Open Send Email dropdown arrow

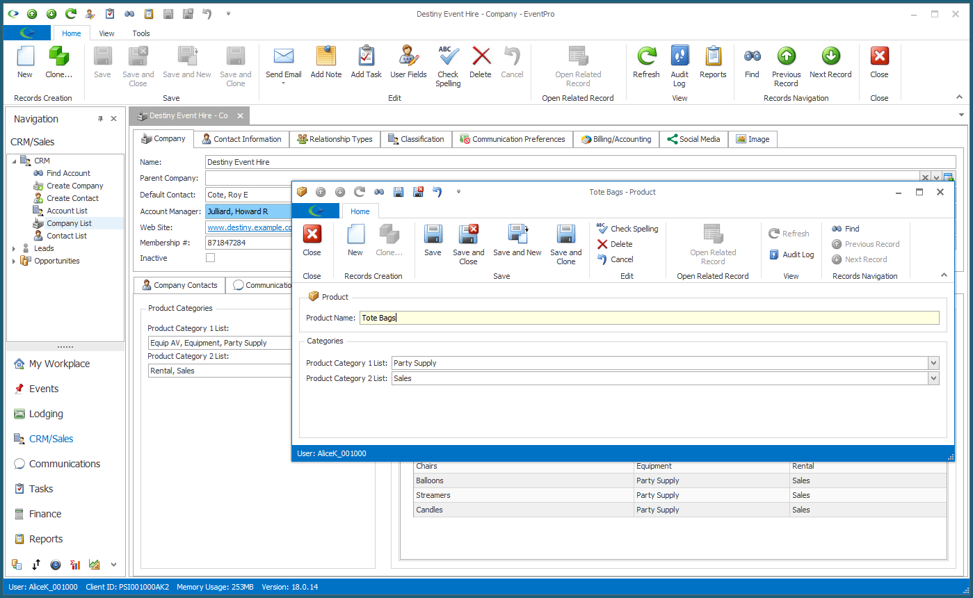283,83
